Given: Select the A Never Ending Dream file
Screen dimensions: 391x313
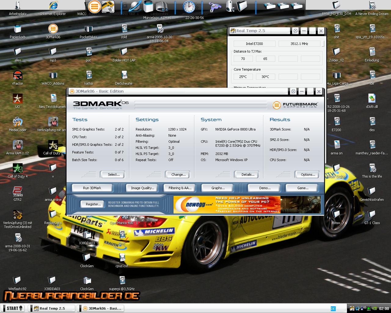Looking at the screenshot, I should coord(372,8).
